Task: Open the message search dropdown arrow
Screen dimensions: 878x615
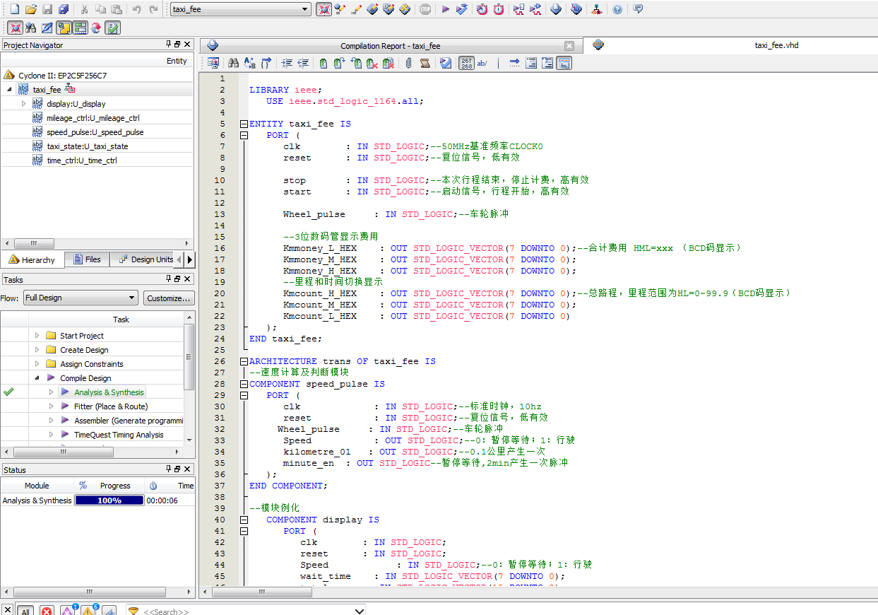Action: pyautogui.click(x=359, y=611)
